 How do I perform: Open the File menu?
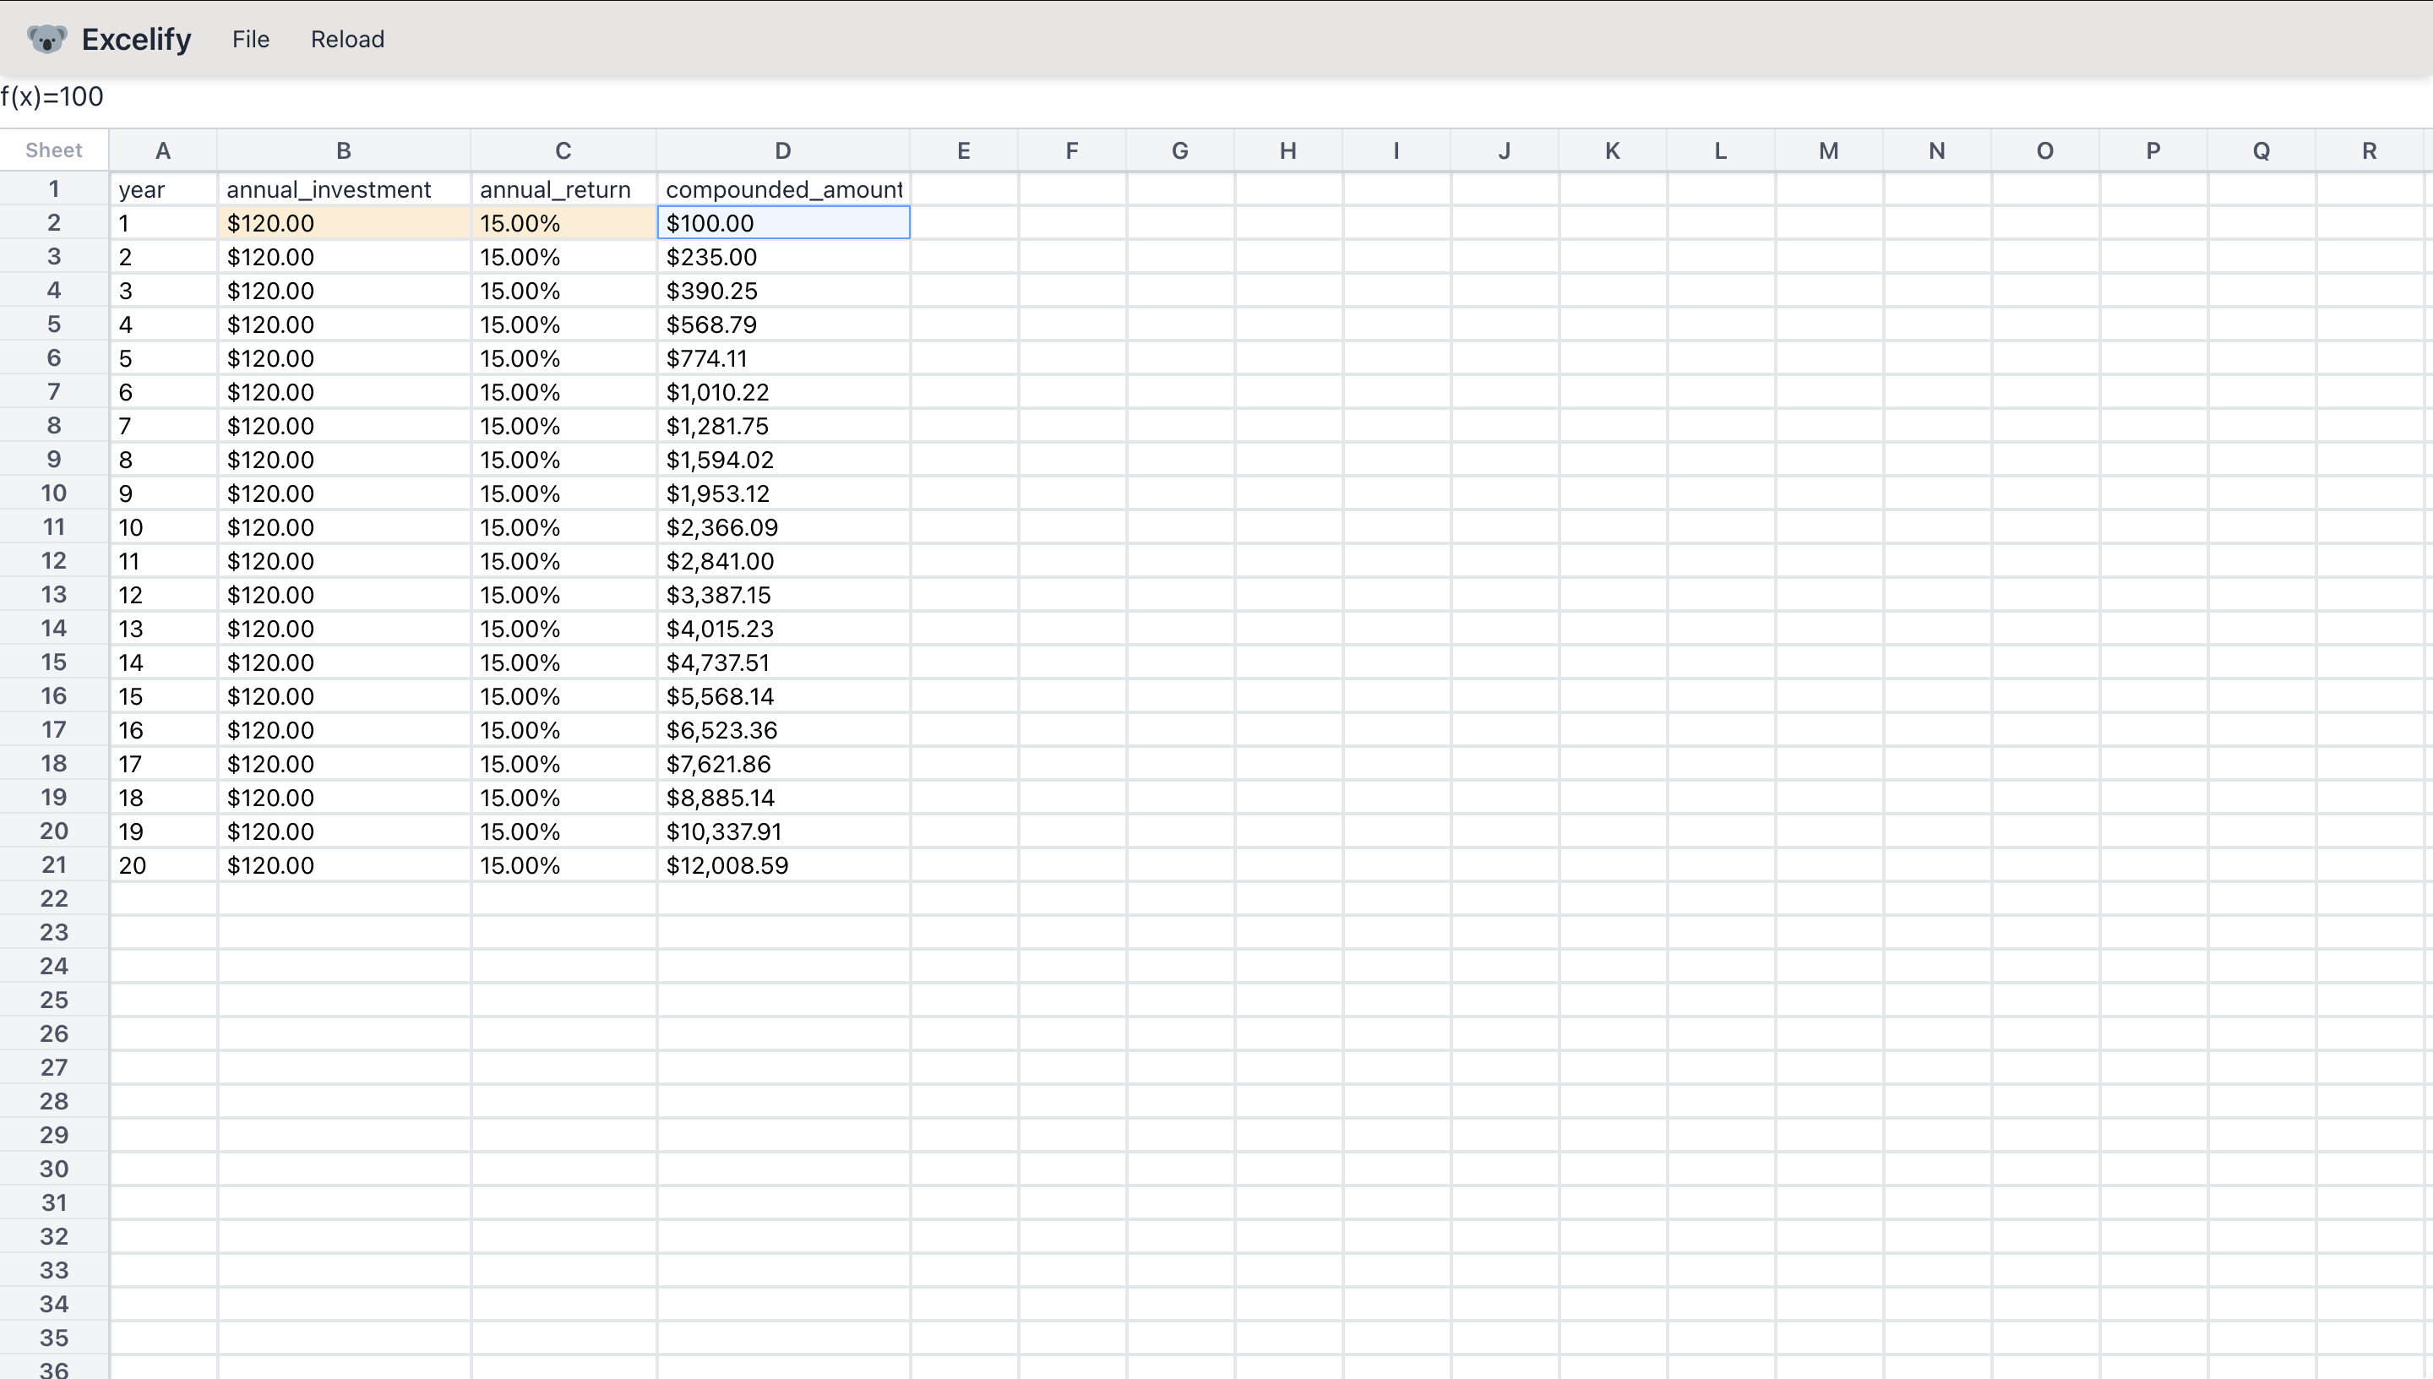pos(251,39)
